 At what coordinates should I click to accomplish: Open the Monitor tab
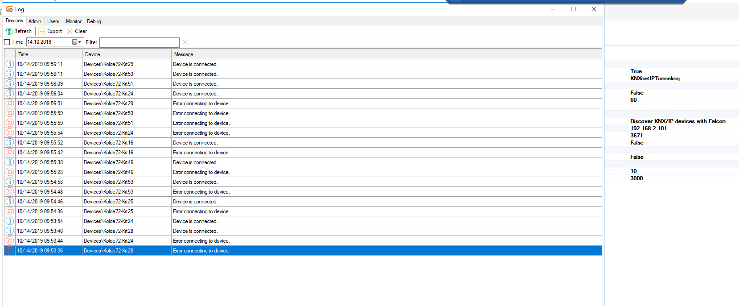pyautogui.click(x=74, y=21)
